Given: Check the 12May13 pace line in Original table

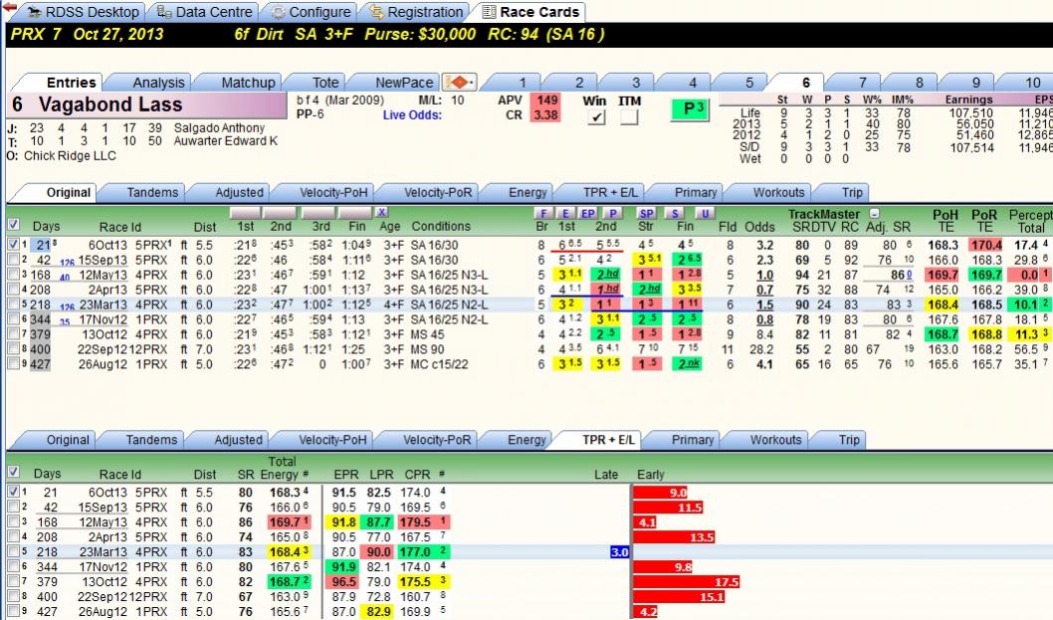Looking at the screenshot, I should pos(13,274).
